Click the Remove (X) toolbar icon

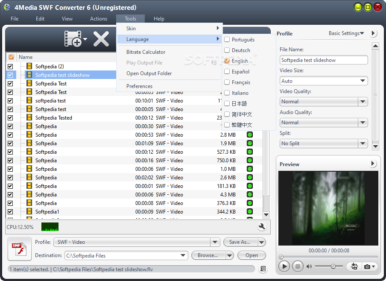pos(101,39)
